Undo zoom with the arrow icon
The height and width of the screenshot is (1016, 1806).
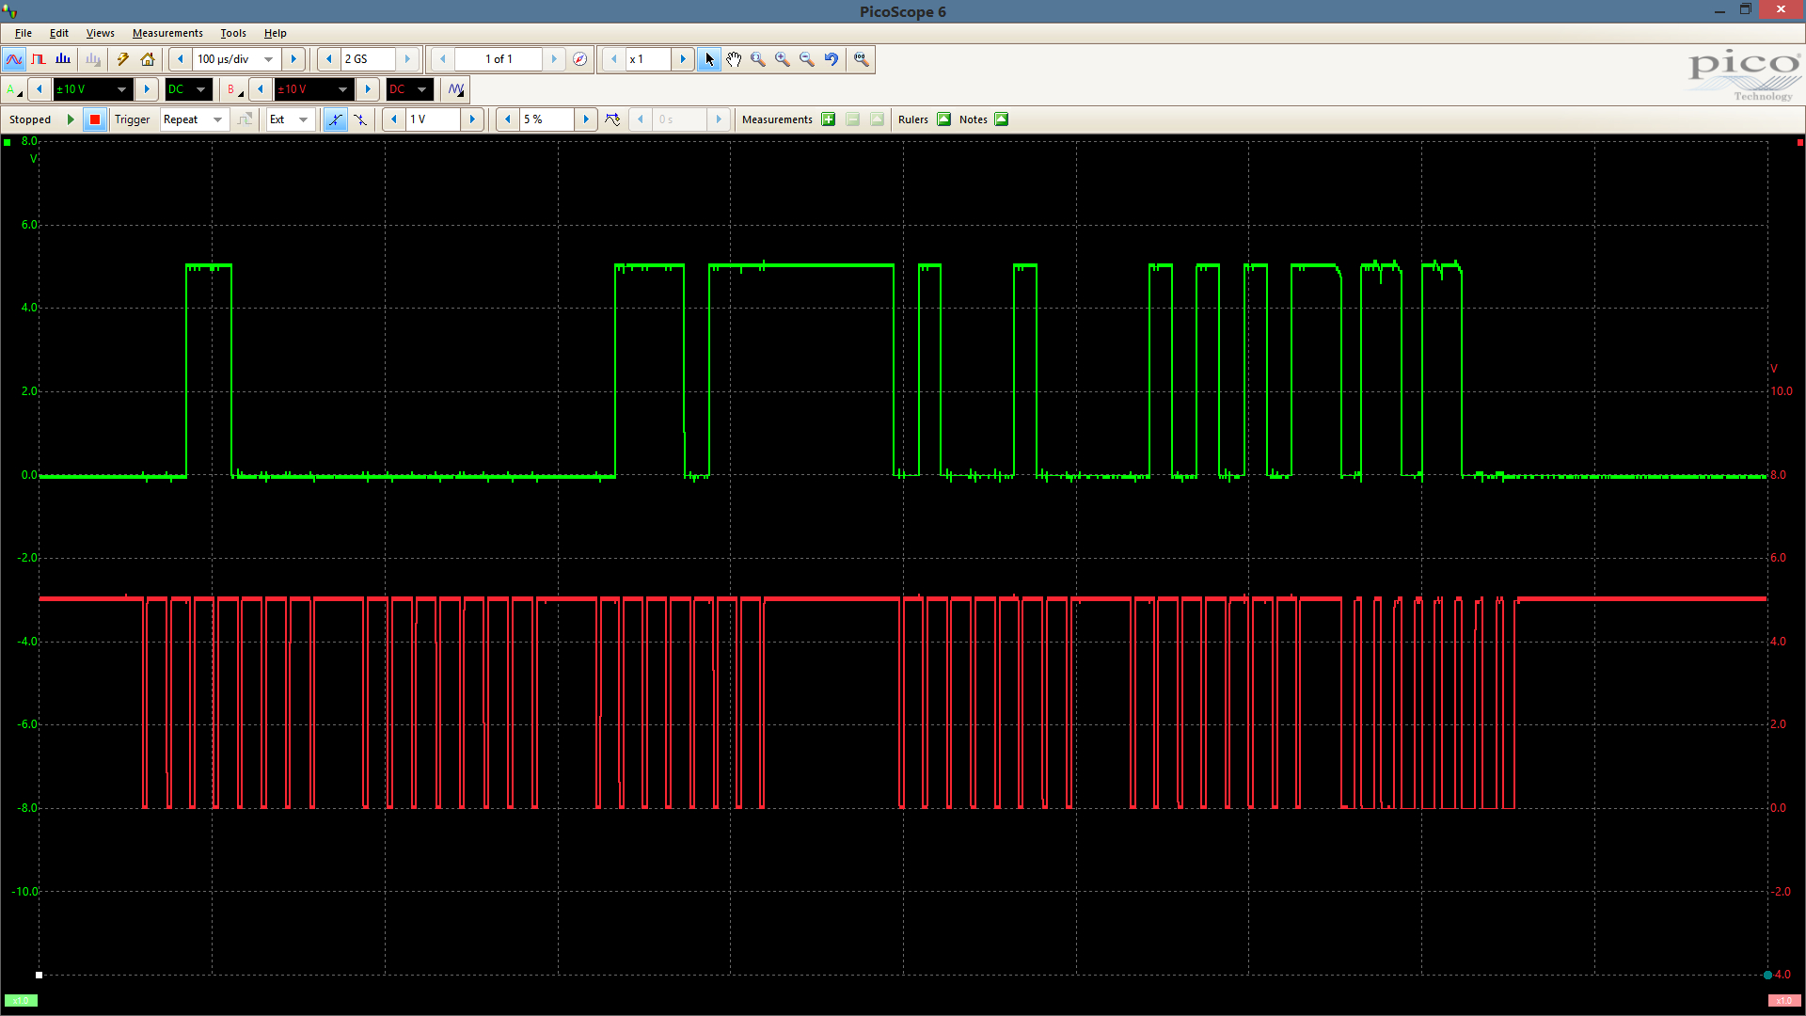point(832,59)
